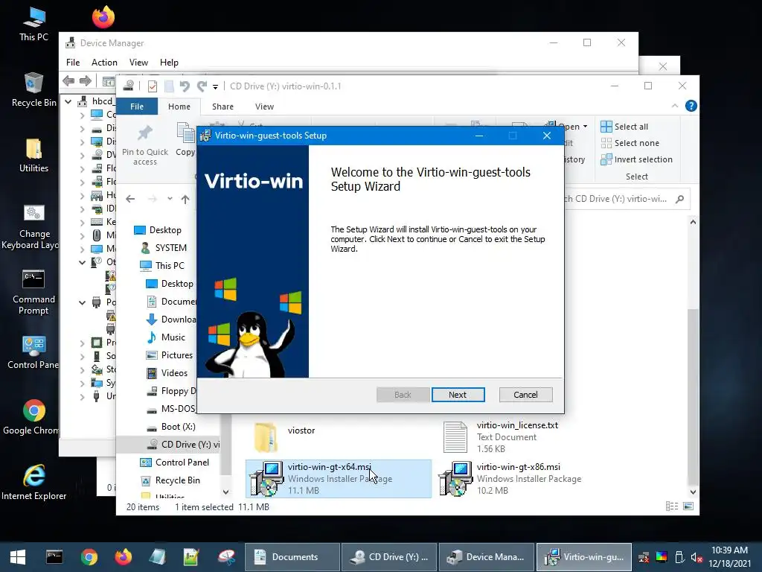Click the Windows Start button
Image resolution: width=762 pixels, height=572 pixels.
18,557
